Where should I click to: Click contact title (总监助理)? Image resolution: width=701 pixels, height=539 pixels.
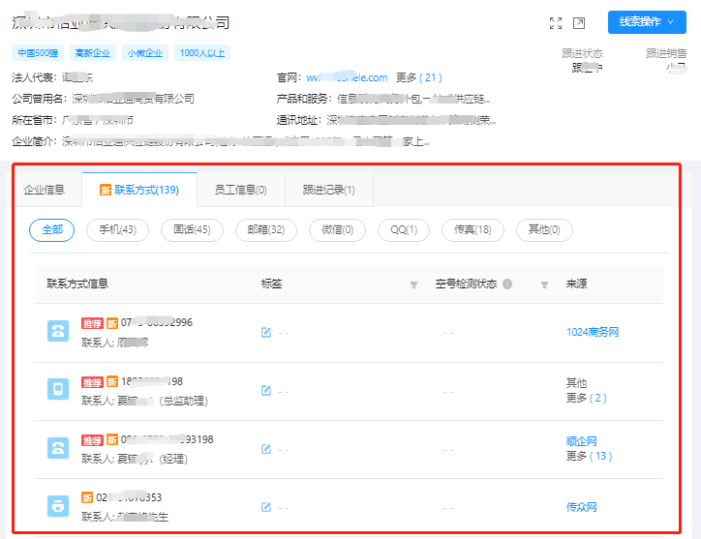(183, 401)
